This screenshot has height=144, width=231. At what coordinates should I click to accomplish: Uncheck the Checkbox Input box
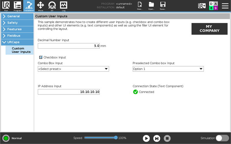click(41, 57)
